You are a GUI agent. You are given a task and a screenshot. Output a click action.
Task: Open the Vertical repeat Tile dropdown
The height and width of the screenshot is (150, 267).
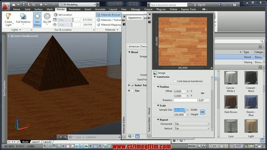click(191, 129)
